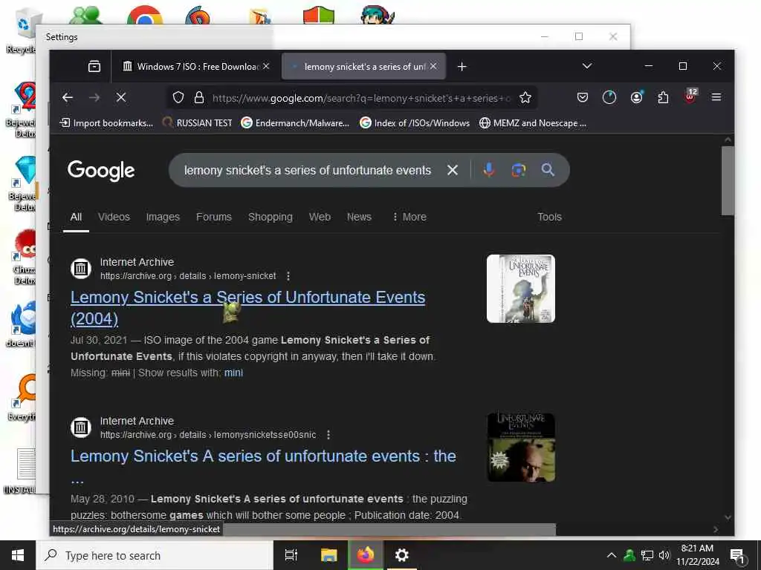Open Internet Archive favicon of first result

(81, 269)
